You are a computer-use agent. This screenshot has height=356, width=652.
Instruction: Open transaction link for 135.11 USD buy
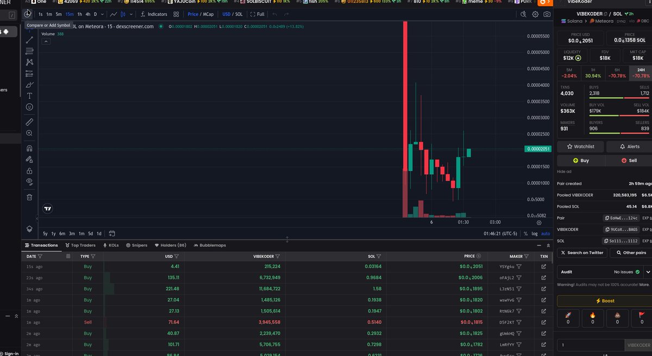543,277
